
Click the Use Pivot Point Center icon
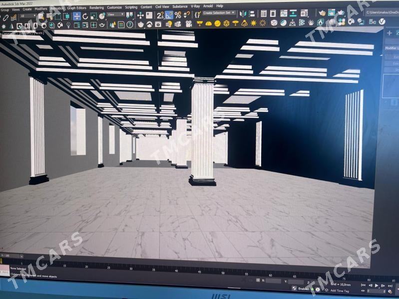[129, 15]
